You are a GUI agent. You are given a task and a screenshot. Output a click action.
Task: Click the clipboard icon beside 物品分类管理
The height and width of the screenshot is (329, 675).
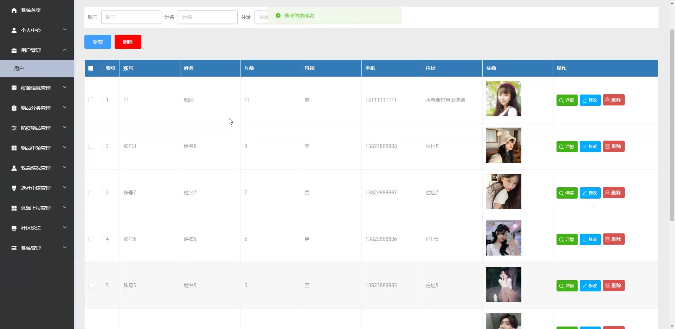coord(14,108)
